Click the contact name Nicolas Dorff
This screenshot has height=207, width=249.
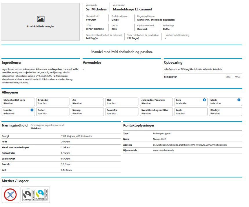pyautogui.click(x=159, y=139)
